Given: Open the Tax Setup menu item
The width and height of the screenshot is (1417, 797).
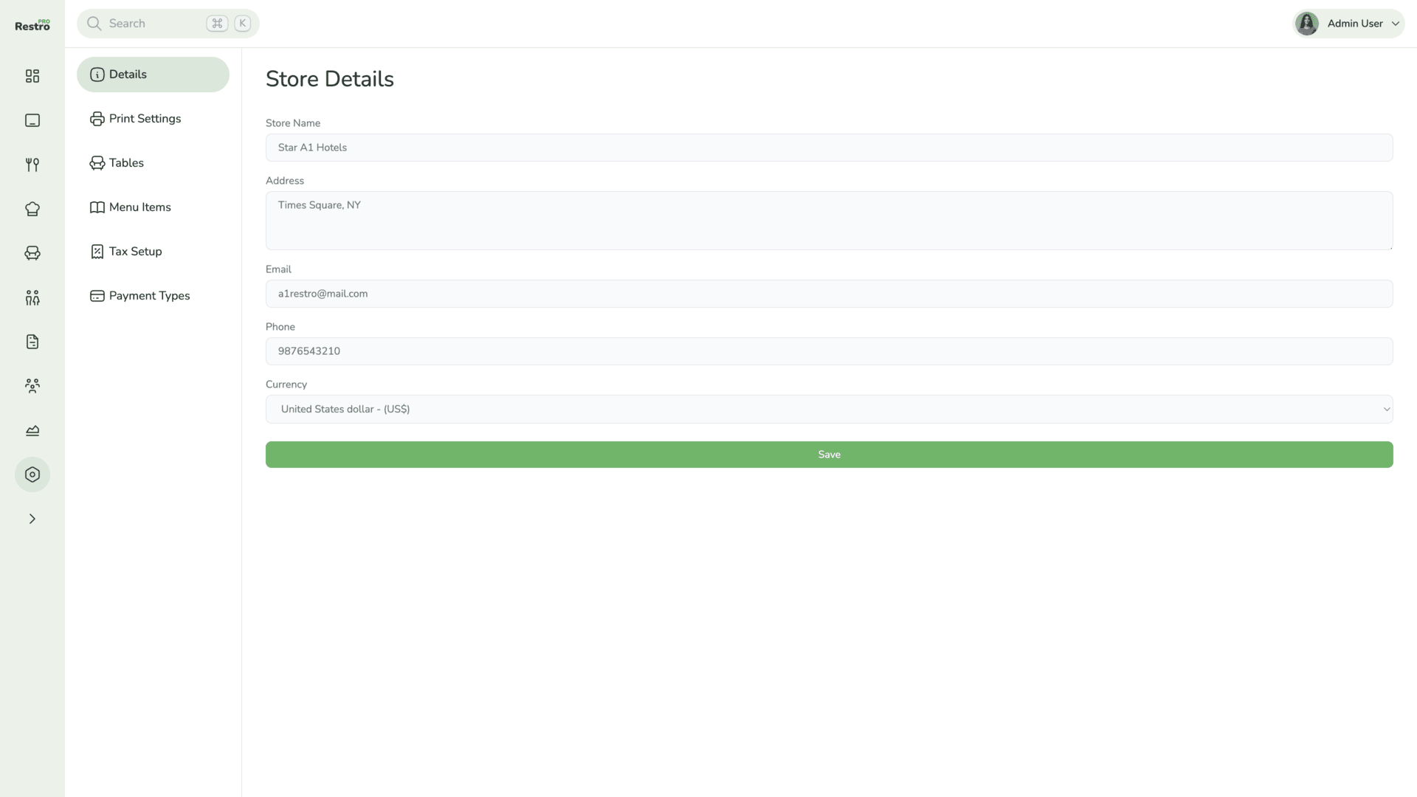Looking at the screenshot, I should (x=135, y=252).
